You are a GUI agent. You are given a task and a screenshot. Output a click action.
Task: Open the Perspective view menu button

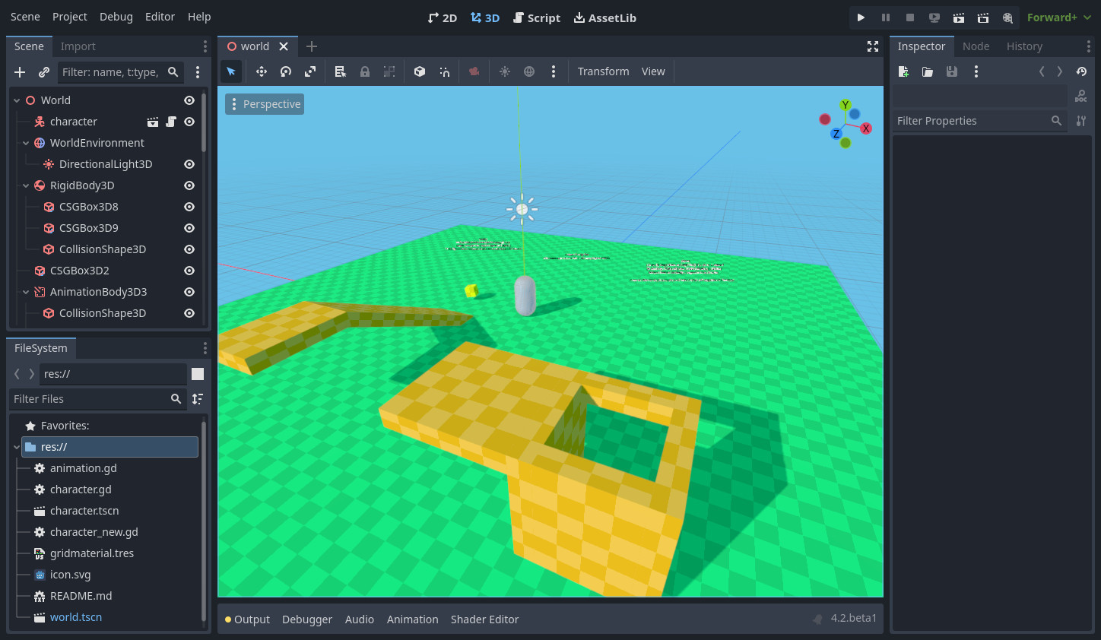click(265, 104)
